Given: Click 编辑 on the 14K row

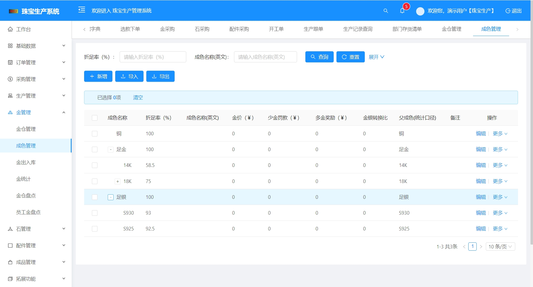Looking at the screenshot, I should (481, 165).
